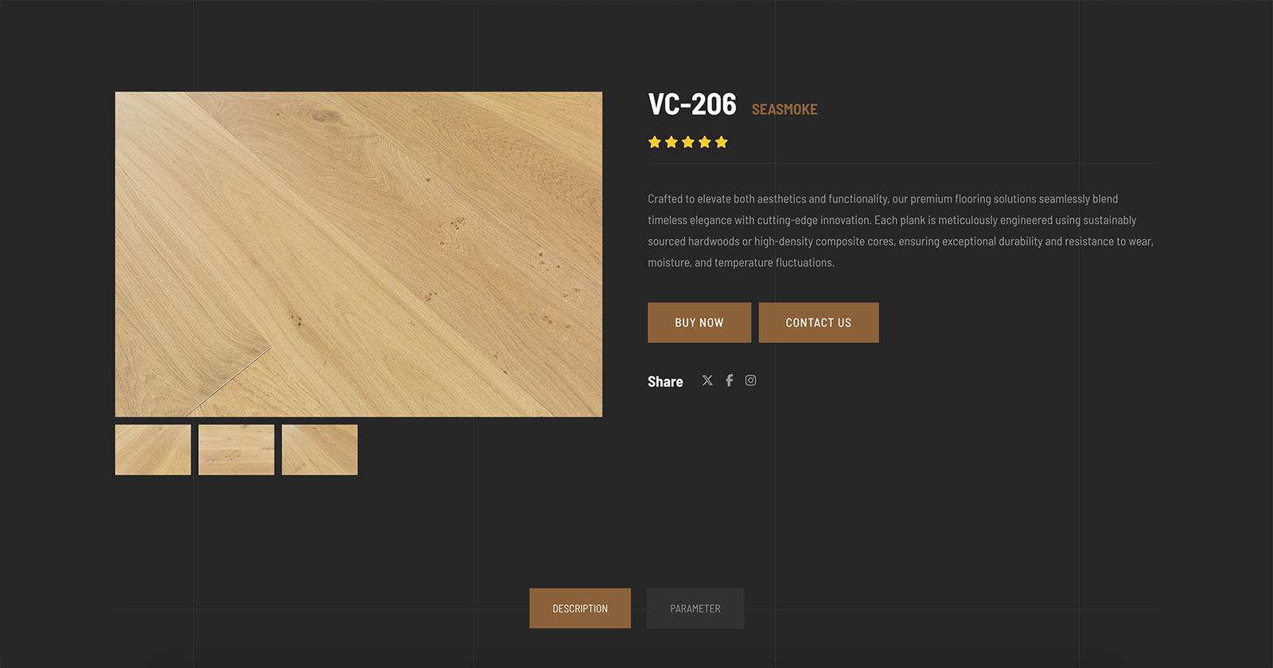Click the first star in the rating
Viewport: 1273px width, 668px height.
[655, 143]
